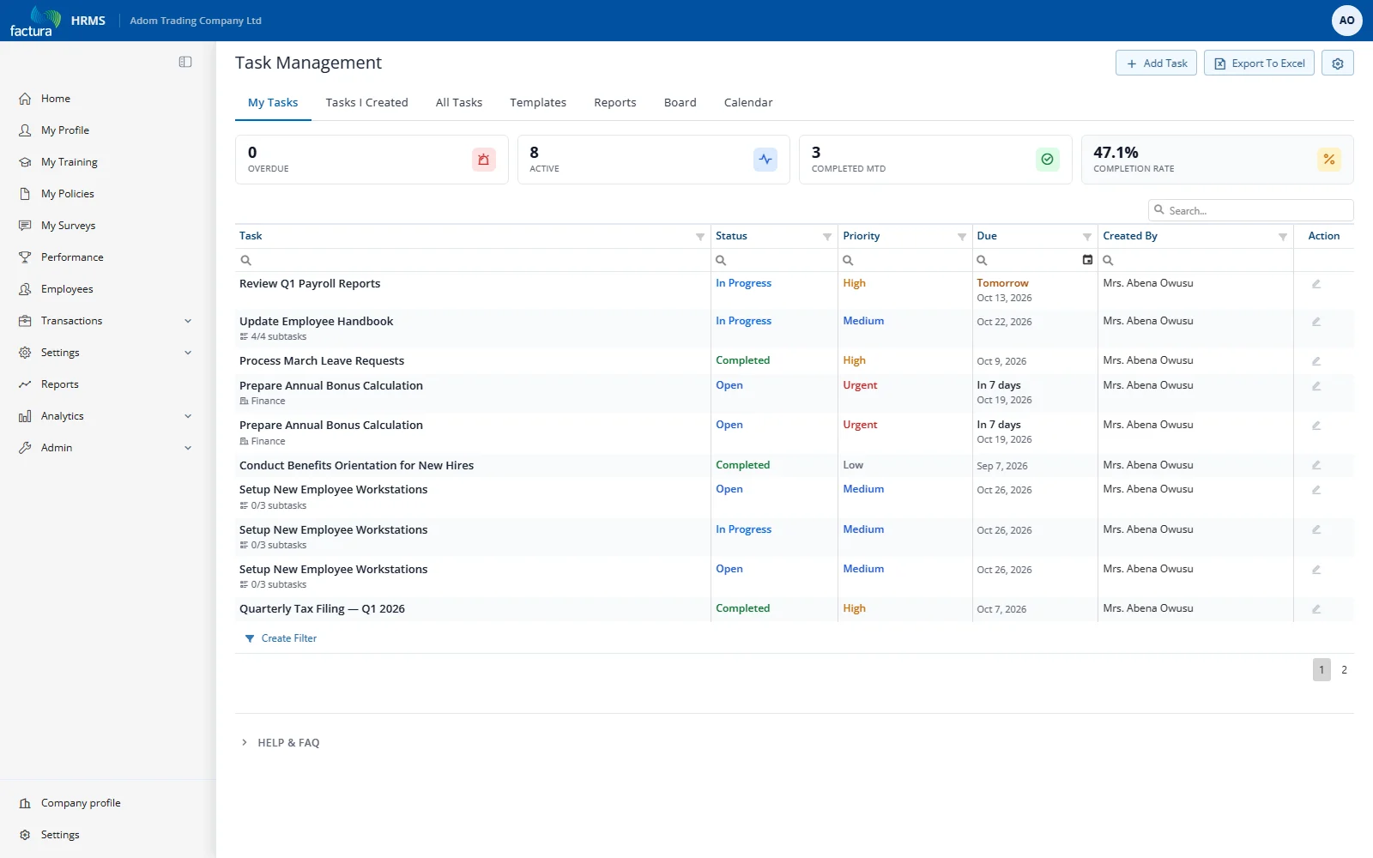This screenshot has height=858, width=1373.
Task: Sort by the Due column header
Action: [x=987, y=236]
